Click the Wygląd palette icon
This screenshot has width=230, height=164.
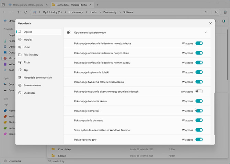click(x=20, y=39)
